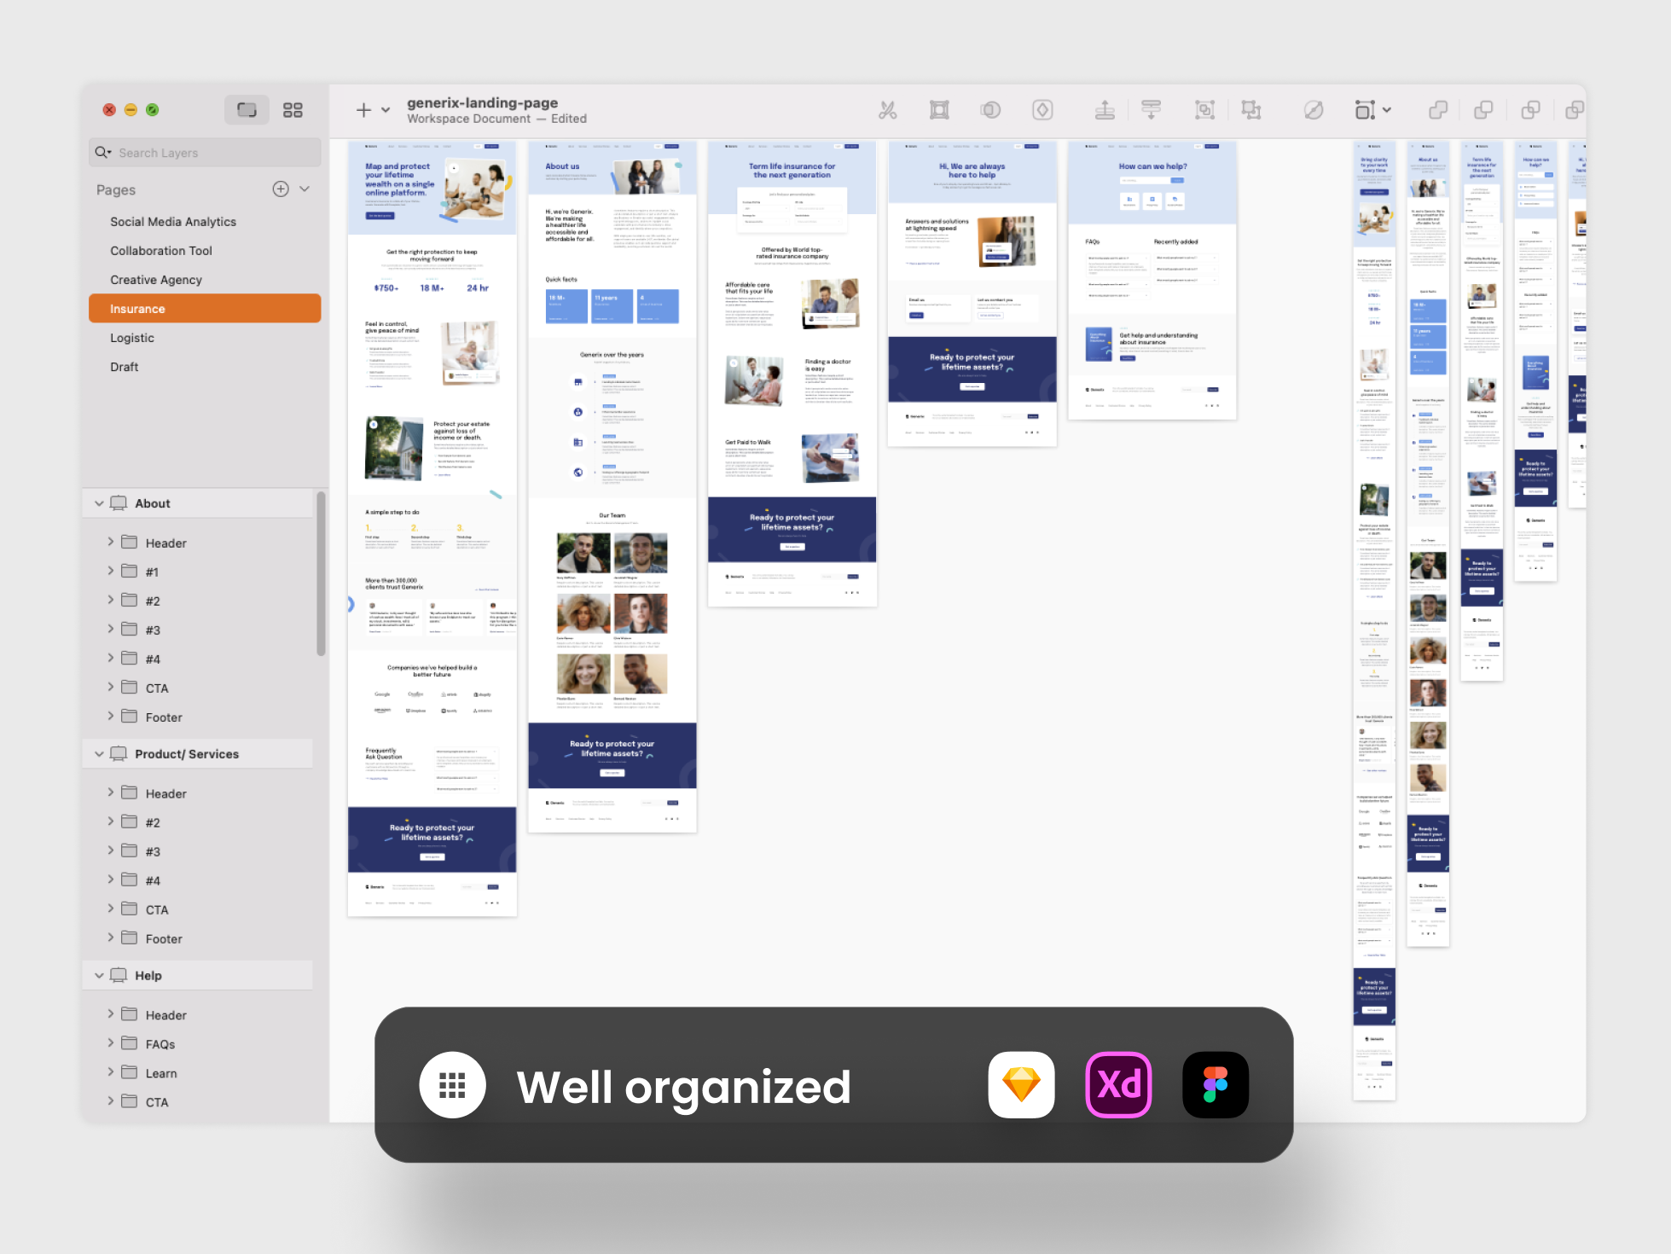Click the Union boolean operation icon
Screen dimensions: 1671x1254
[x=1438, y=110]
